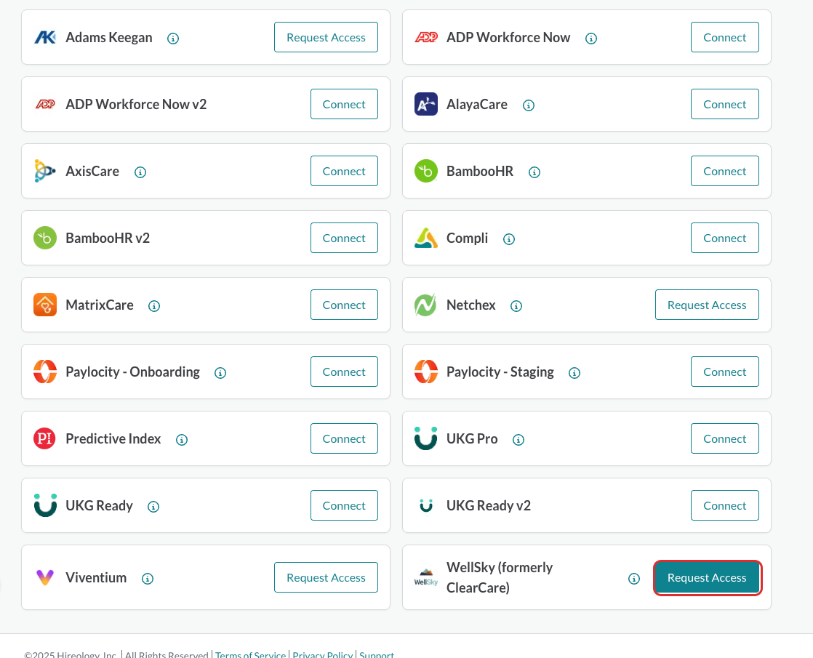Click the red Predictive Index logo
The height and width of the screenshot is (658, 813).
[x=44, y=438]
